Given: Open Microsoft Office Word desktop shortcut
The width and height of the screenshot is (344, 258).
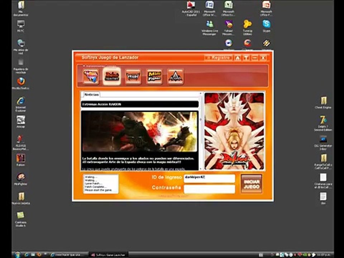Looking at the screenshot, I should pos(210,9).
